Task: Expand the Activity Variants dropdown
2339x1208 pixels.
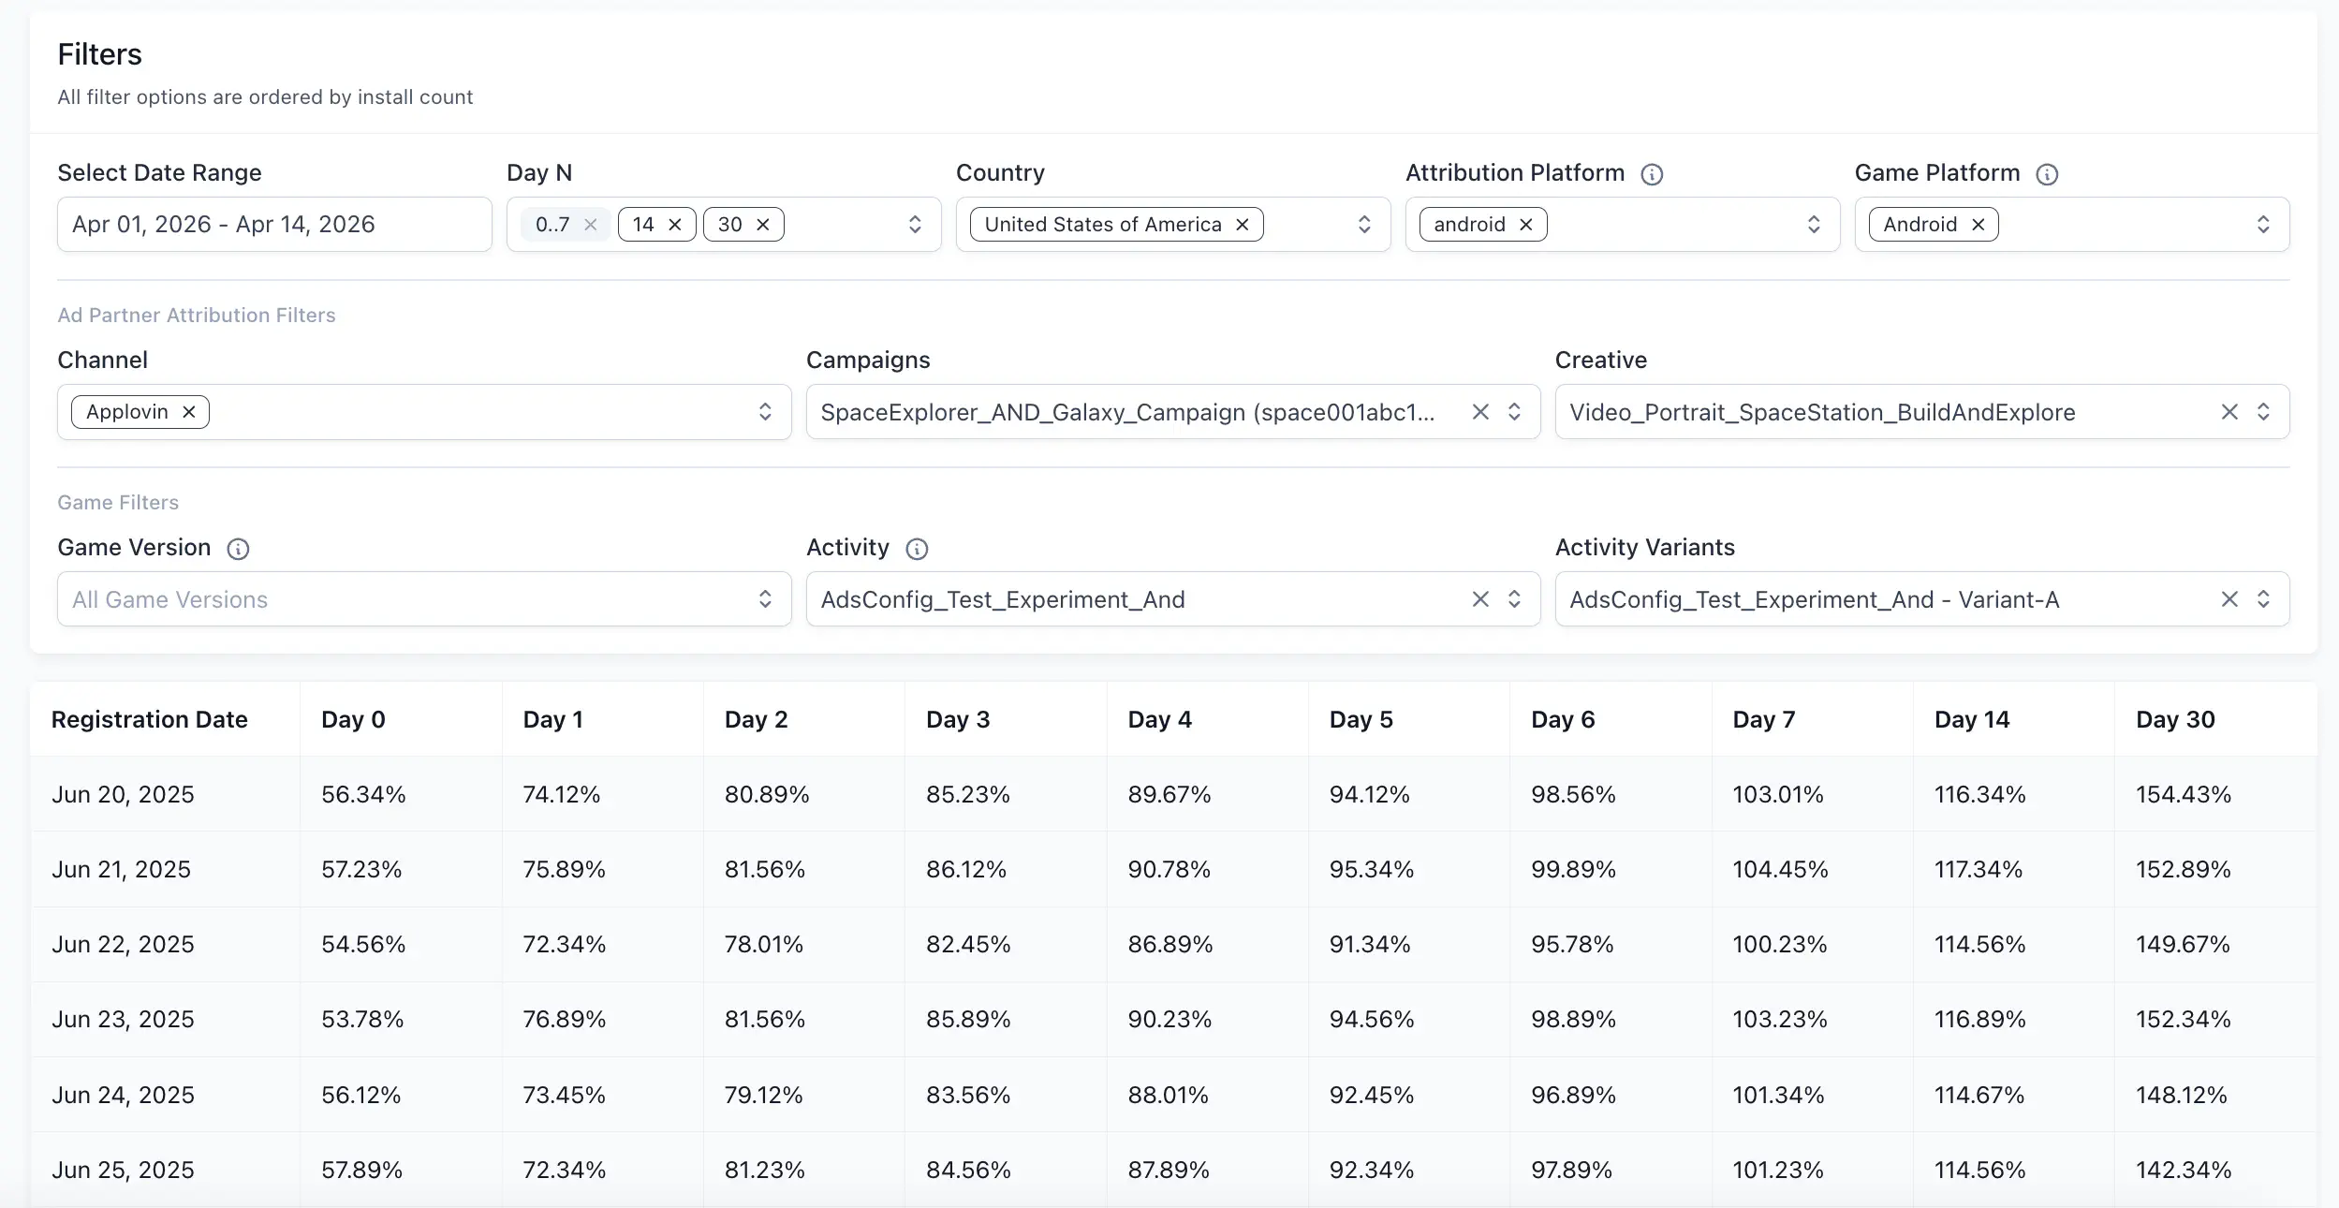Action: tap(2264, 598)
